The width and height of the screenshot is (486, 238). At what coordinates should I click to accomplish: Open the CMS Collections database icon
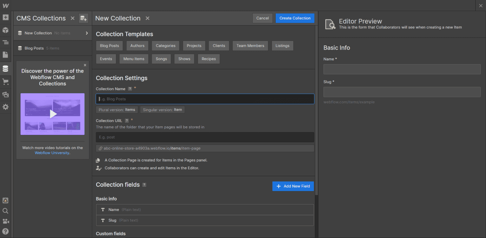(6, 69)
